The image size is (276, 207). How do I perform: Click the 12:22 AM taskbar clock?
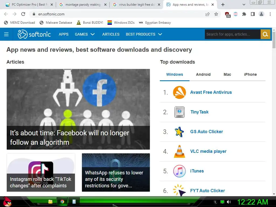(x=252, y=202)
